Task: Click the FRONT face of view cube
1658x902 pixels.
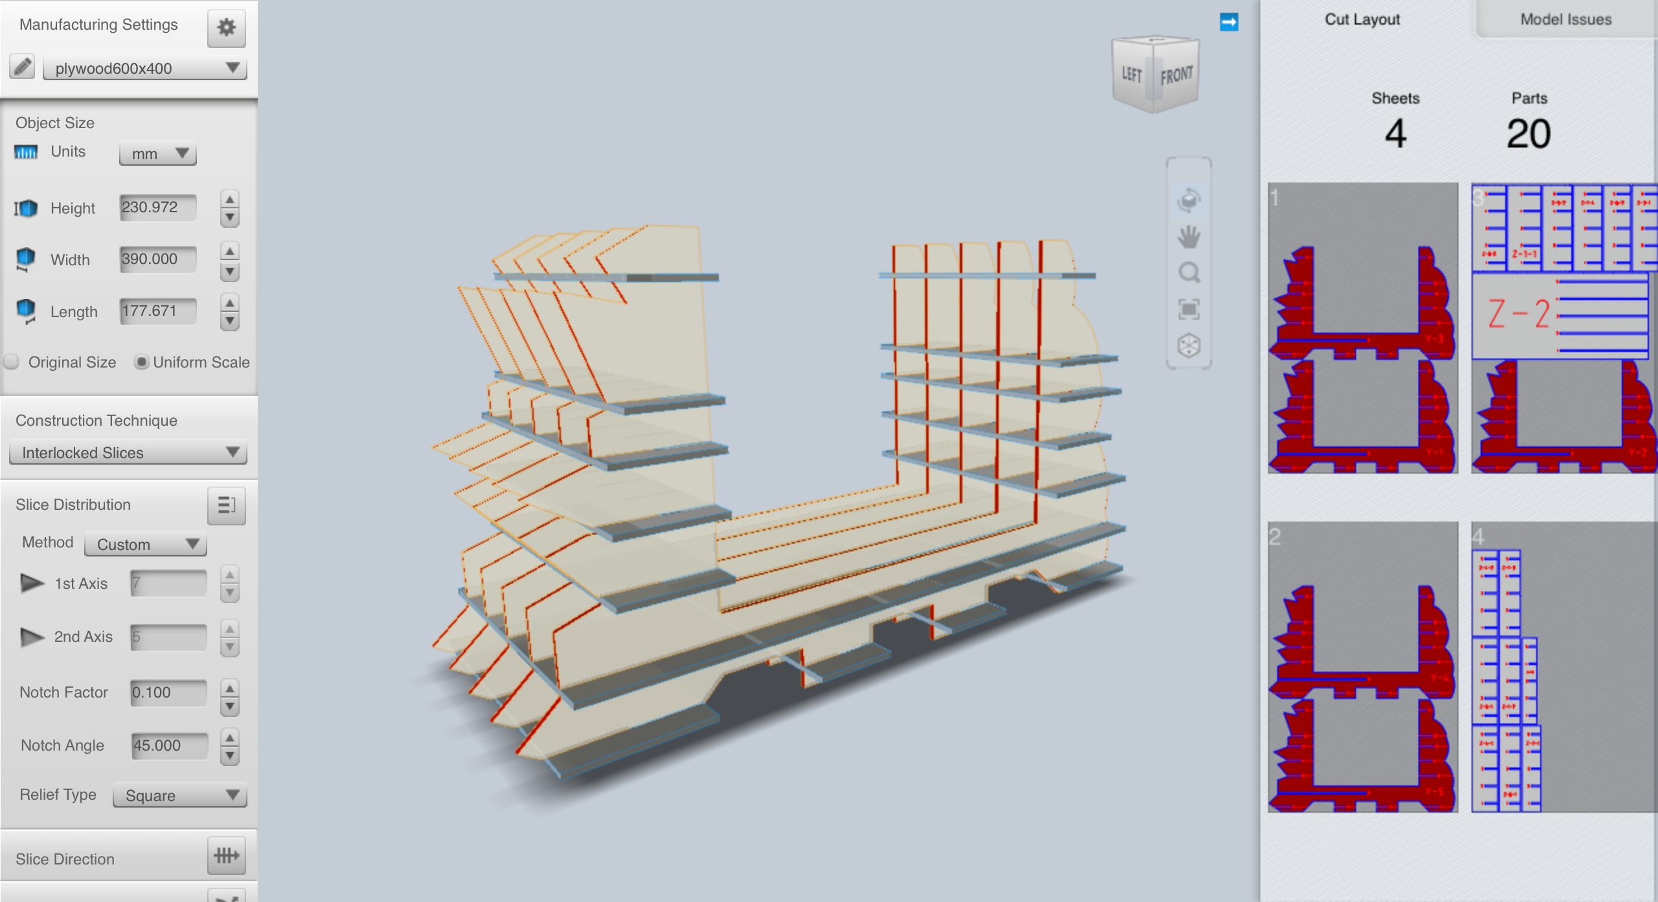Action: 1176,75
